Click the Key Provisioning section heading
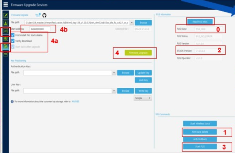 pos(18,60)
